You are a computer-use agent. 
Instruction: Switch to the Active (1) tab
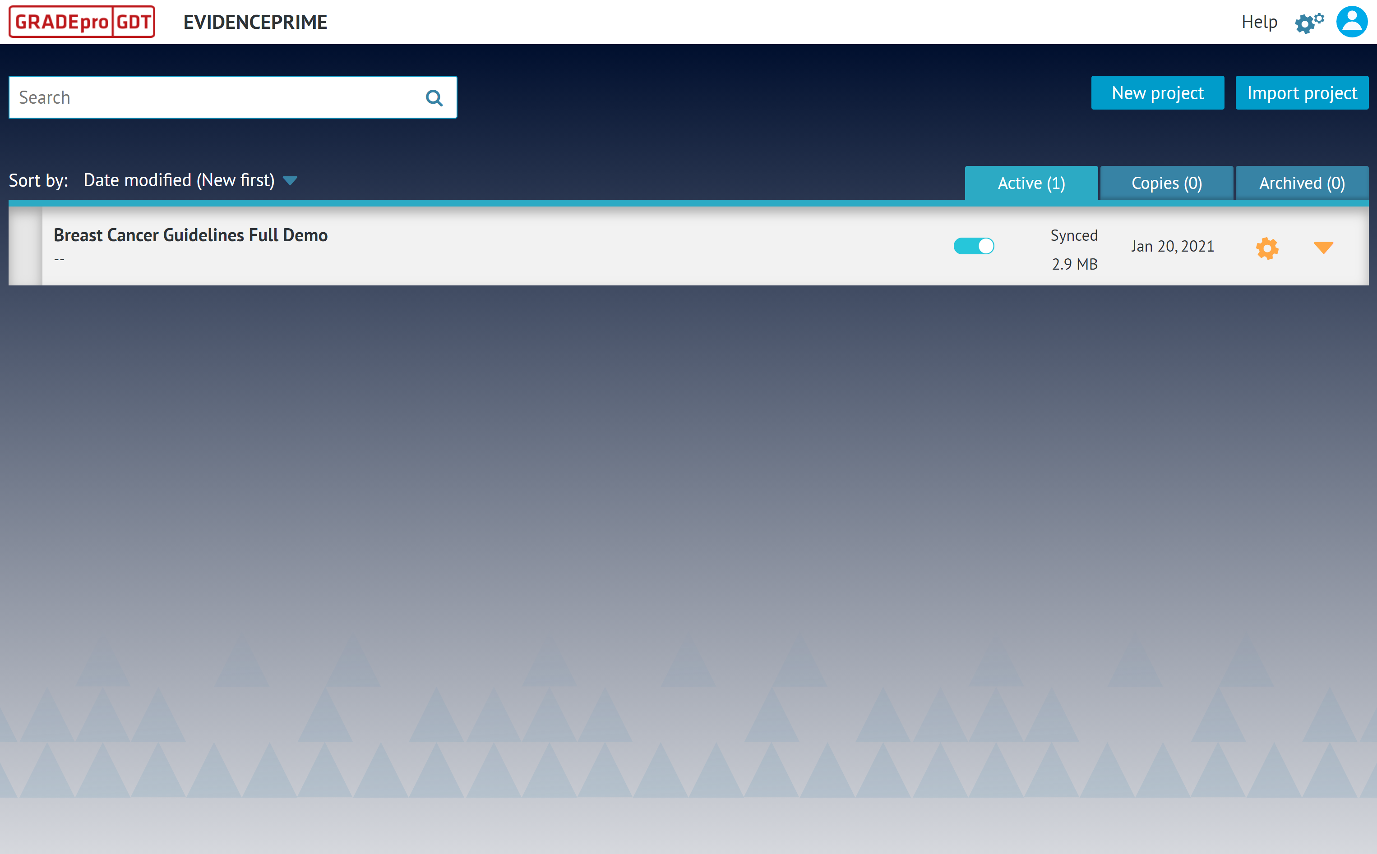click(x=1031, y=183)
